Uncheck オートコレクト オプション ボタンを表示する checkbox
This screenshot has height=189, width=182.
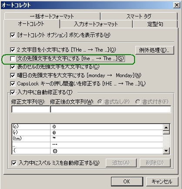click(x=13, y=35)
